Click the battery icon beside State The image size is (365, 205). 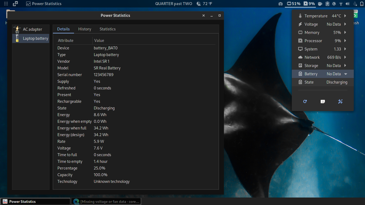(300, 82)
